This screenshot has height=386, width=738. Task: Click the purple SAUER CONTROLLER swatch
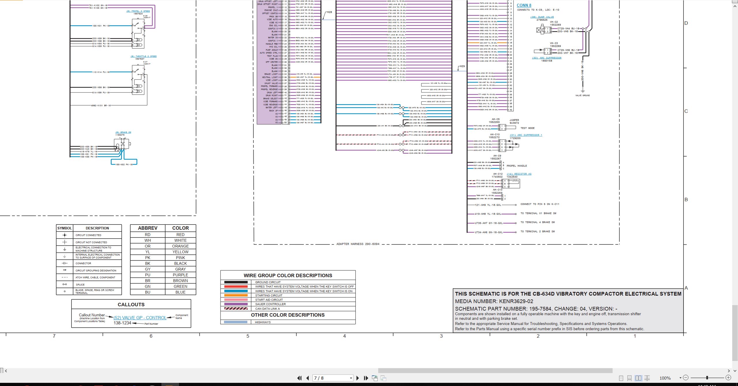pyautogui.click(x=236, y=304)
